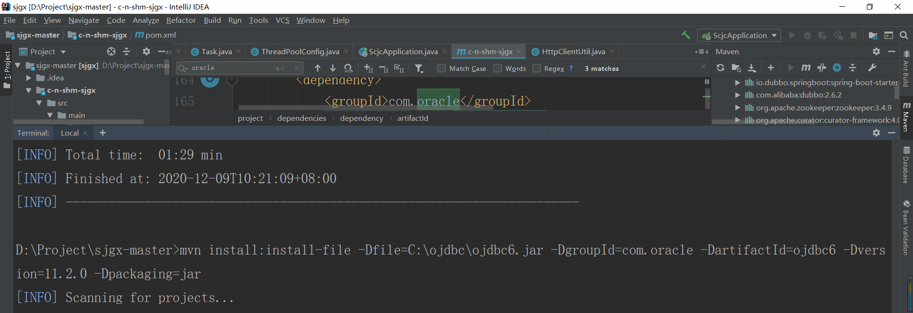
Task: Reimport all Maven projects
Action: [x=720, y=68]
